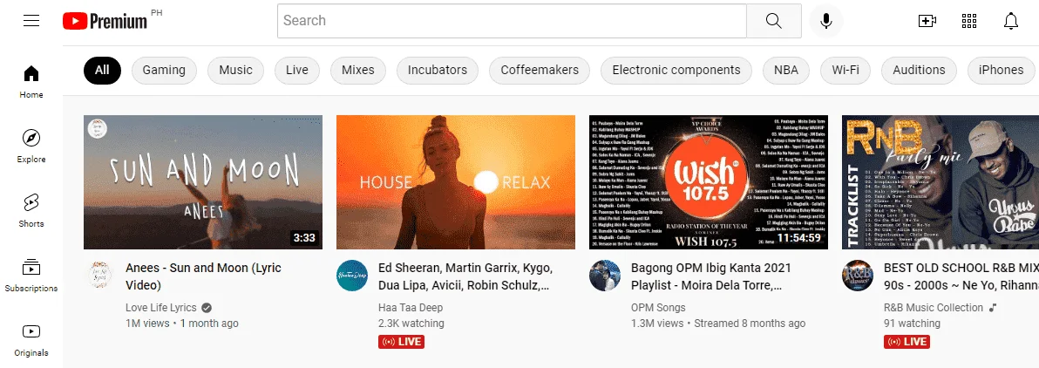
Task: Click music note badge beside R&B Music Collection
Action: pos(993,308)
